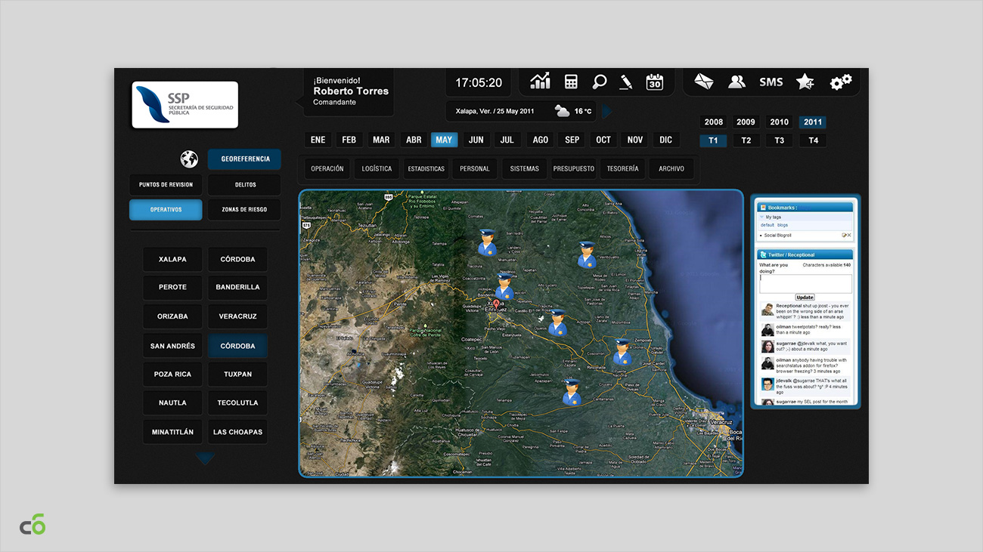Click the Xalapa city button
The height and width of the screenshot is (552, 983).
[x=172, y=259]
